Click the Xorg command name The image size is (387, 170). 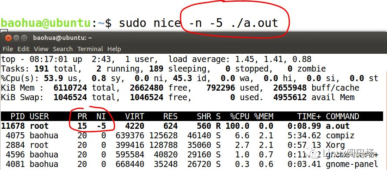335,145
